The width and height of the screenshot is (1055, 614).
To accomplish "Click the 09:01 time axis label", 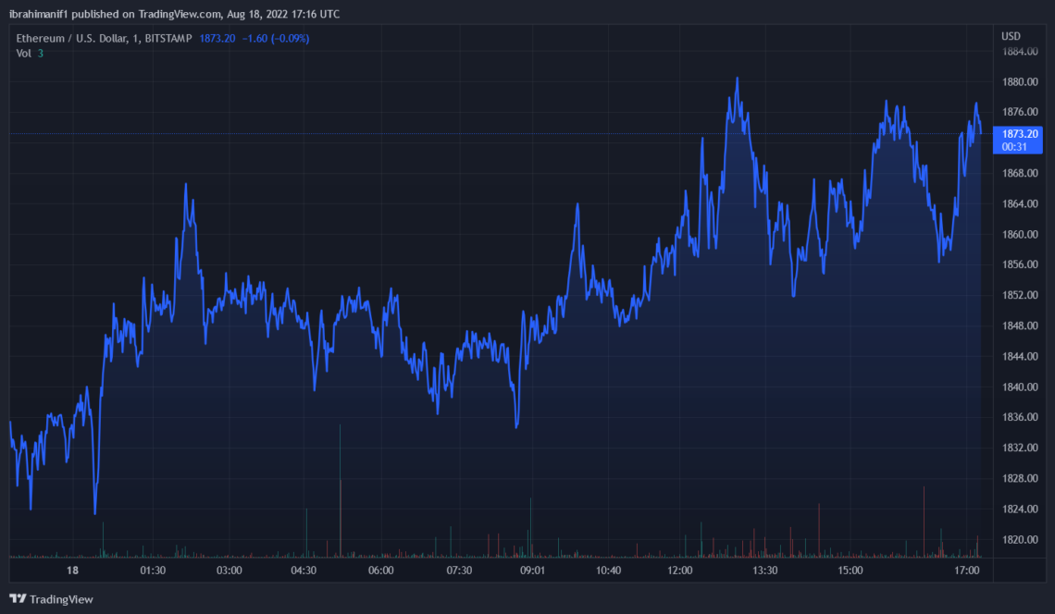I will [x=532, y=571].
